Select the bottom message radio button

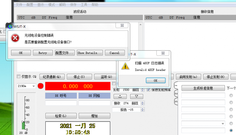pos(231,130)
